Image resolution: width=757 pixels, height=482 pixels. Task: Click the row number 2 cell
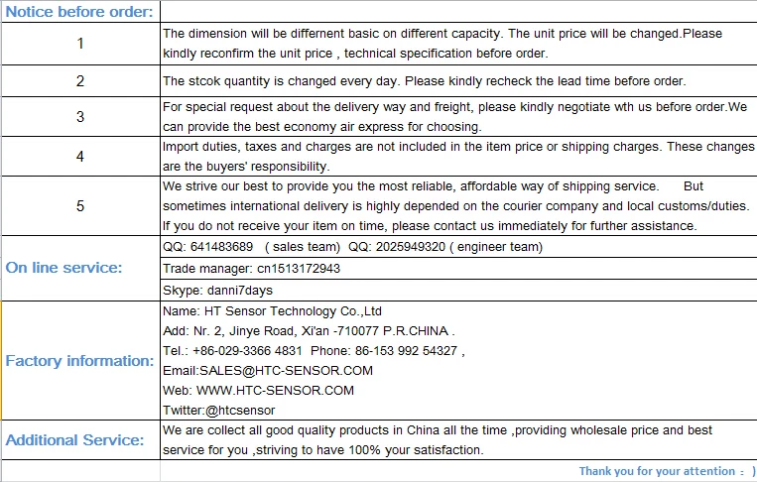point(80,81)
